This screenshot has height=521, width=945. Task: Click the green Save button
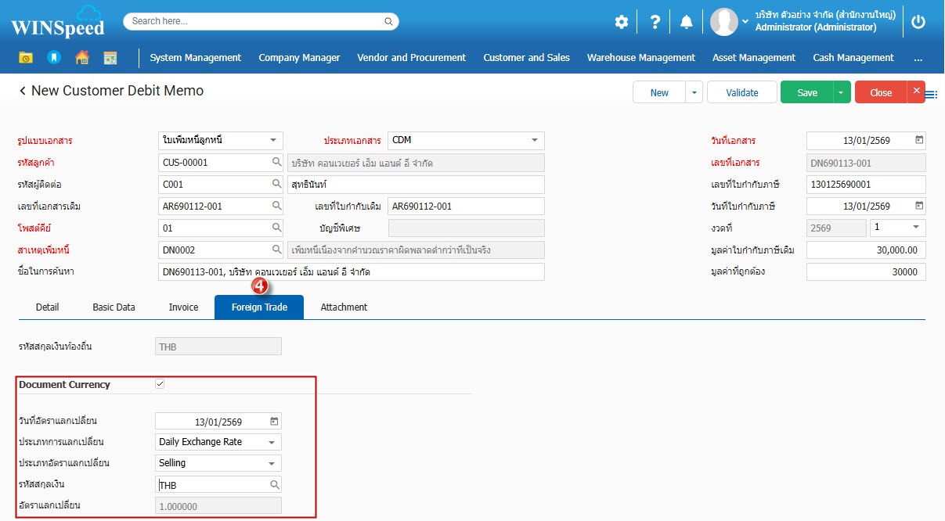pos(806,92)
